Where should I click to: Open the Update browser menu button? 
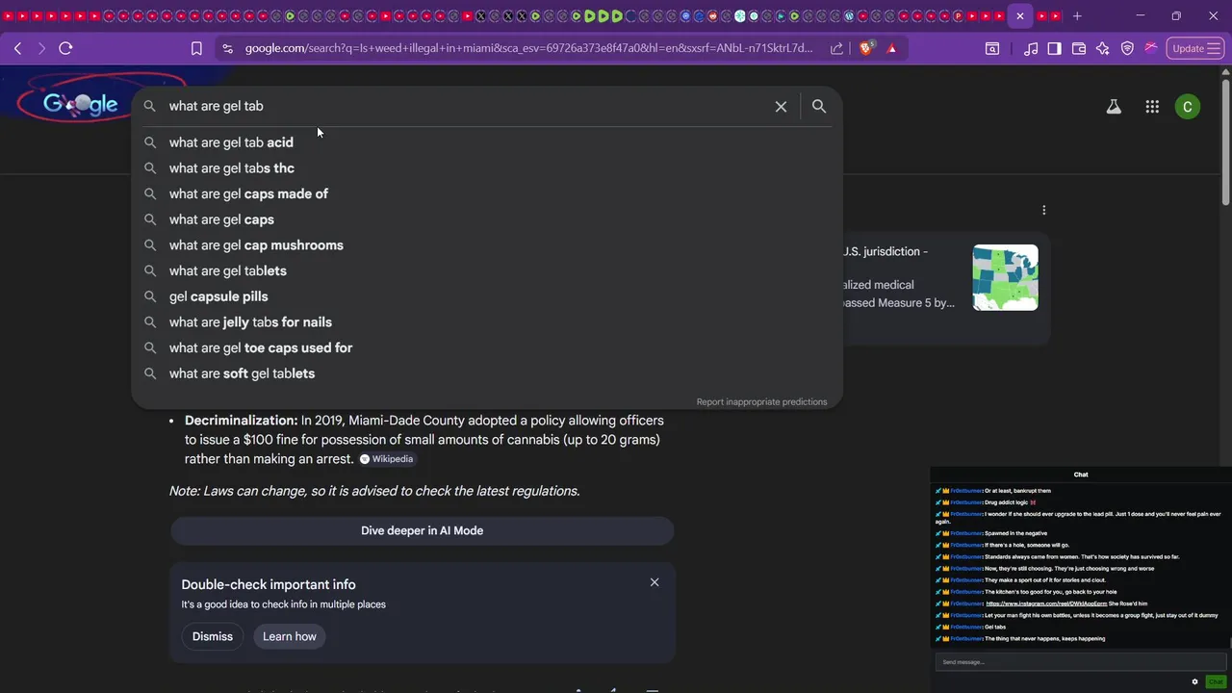point(1194,48)
